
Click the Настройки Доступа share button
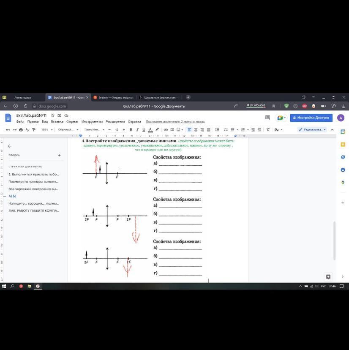pos(311,118)
